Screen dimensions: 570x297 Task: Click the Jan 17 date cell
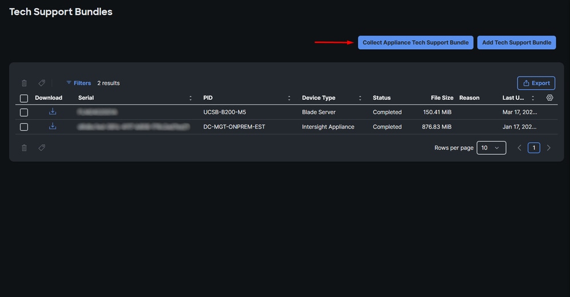519,126
